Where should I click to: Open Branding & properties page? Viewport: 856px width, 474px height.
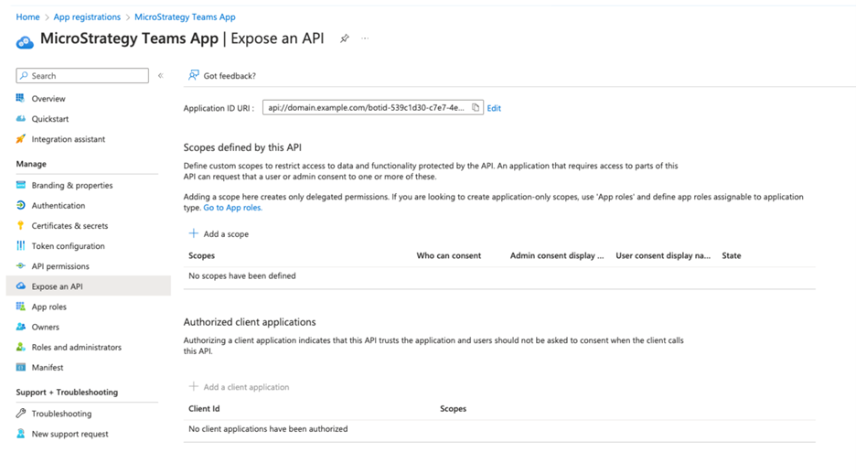pos(71,186)
